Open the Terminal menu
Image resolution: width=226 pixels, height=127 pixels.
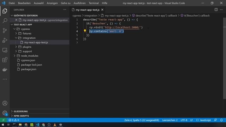[x=94, y=3]
